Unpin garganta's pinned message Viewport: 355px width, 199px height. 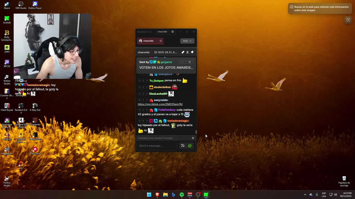[x=190, y=62]
